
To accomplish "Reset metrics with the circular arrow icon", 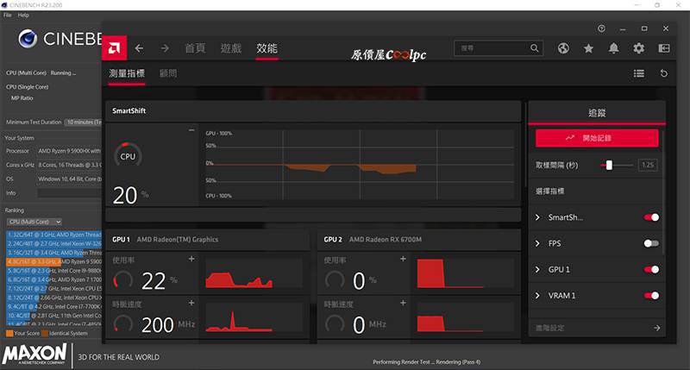I will click(x=664, y=73).
